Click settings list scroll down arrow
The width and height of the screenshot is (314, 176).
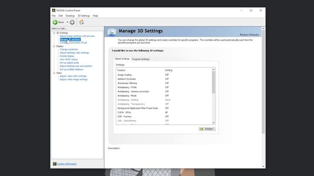(213, 123)
